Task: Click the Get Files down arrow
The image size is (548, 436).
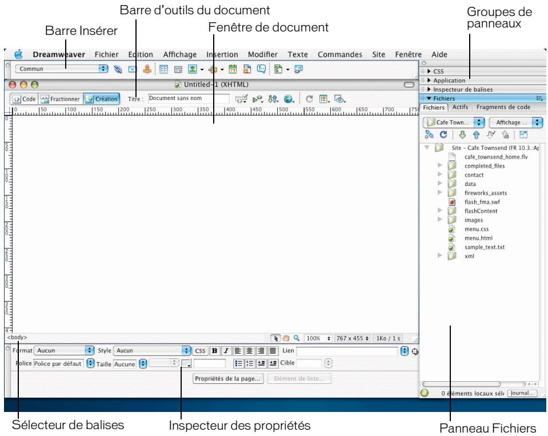Action: click(x=462, y=134)
